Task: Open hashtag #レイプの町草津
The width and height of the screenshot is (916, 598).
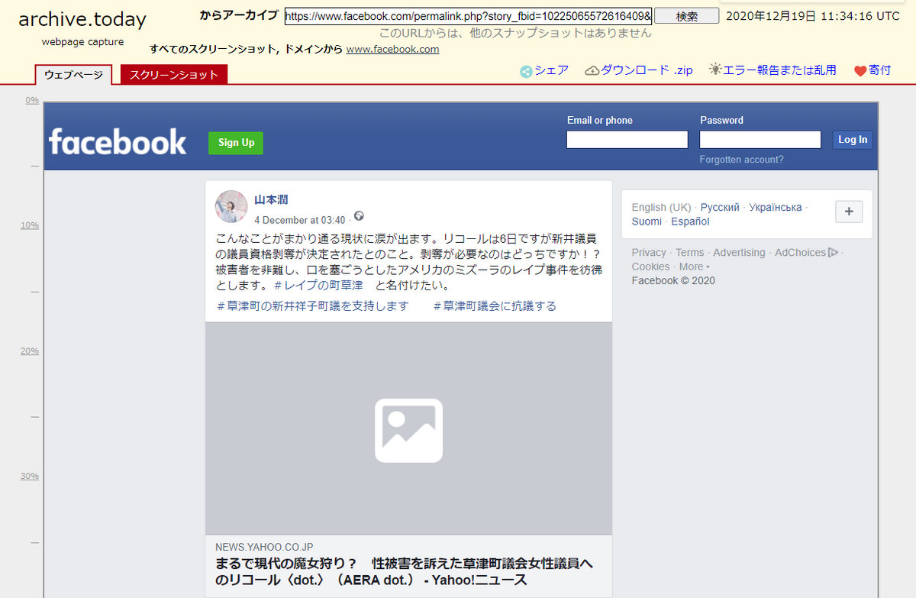Action: [x=318, y=286]
